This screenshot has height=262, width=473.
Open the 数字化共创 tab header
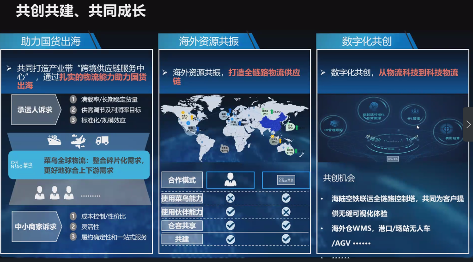(x=367, y=41)
